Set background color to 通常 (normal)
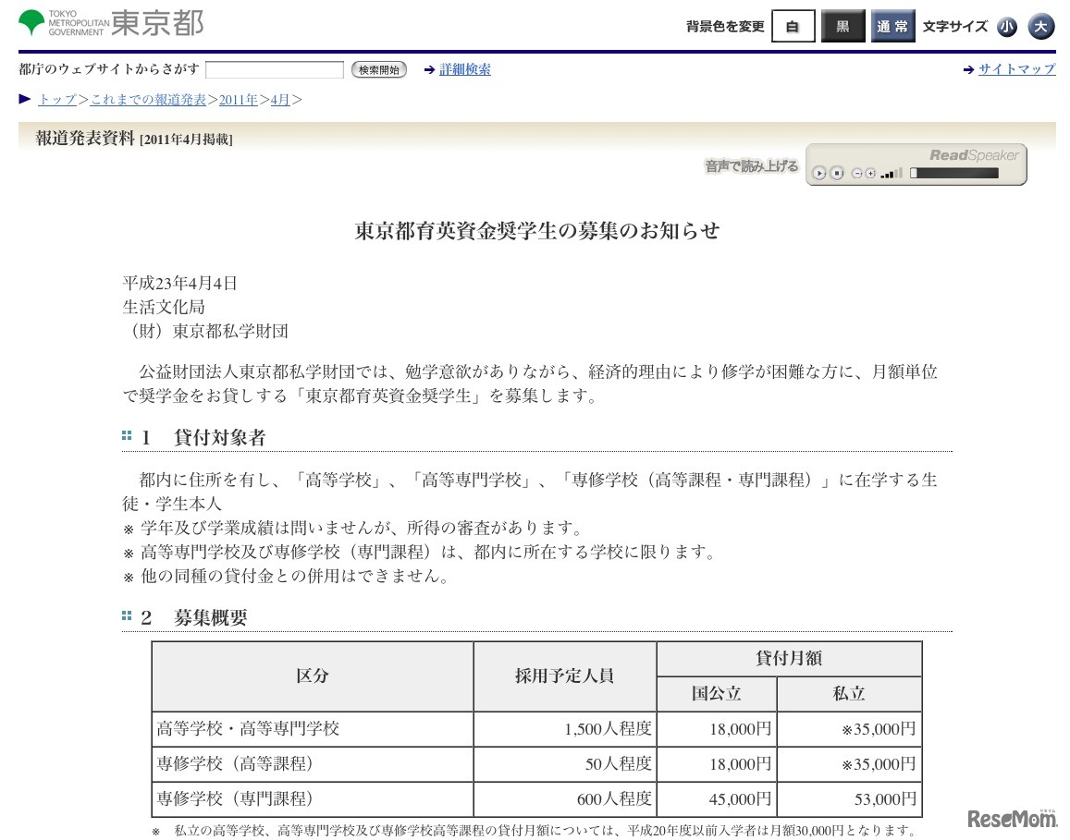The image size is (1070, 840). pyautogui.click(x=892, y=27)
